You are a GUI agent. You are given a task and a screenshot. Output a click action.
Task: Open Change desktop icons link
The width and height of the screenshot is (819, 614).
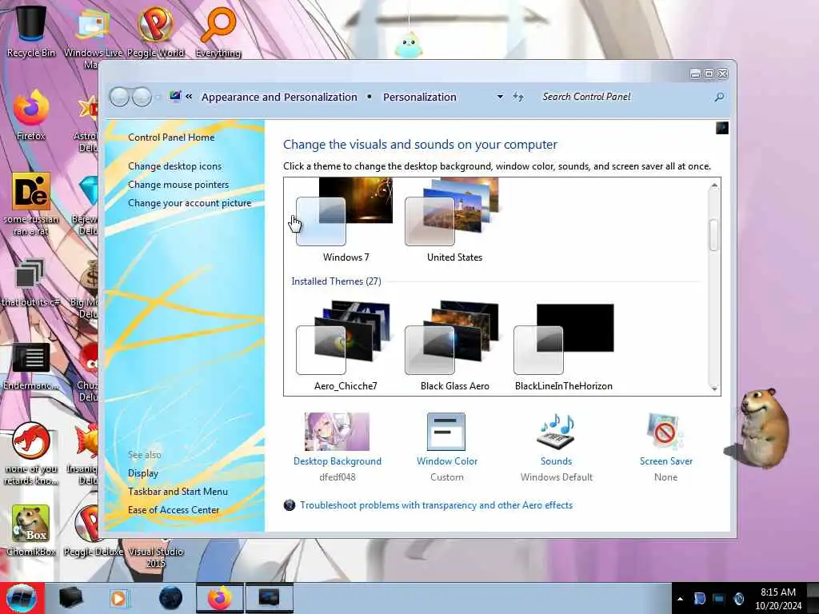(x=174, y=166)
